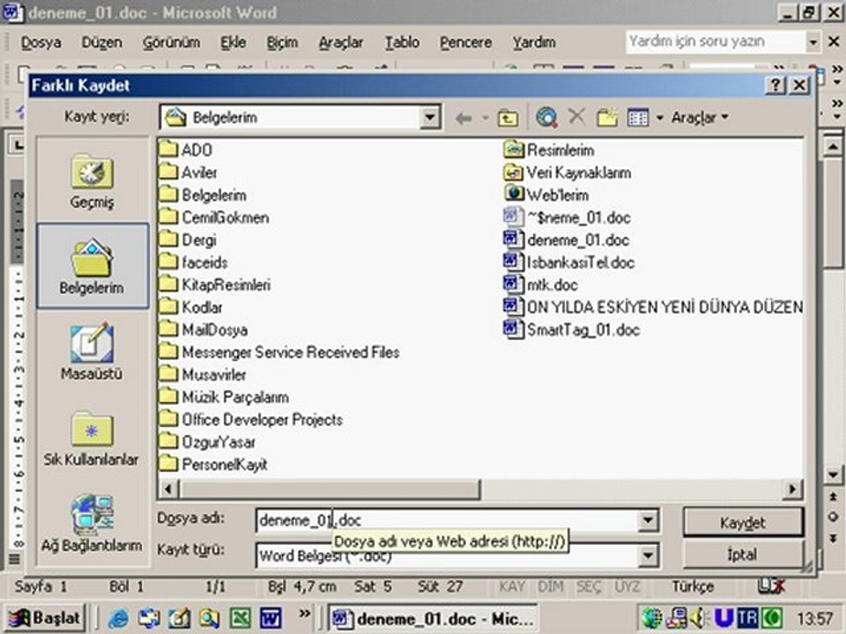Open the Düzen menu
Image resolution: width=846 pixels, height=634 pixels.
101,42
